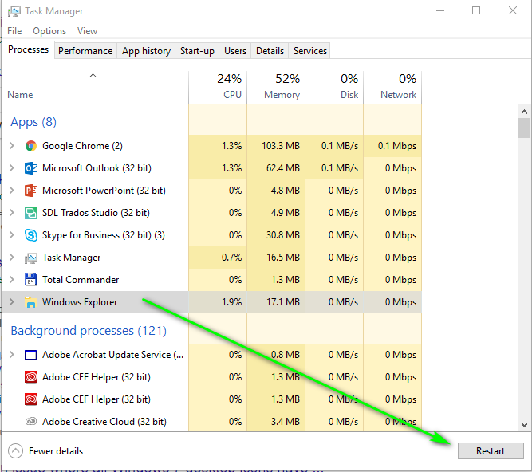Switch to the Services tab

point(310,51)
